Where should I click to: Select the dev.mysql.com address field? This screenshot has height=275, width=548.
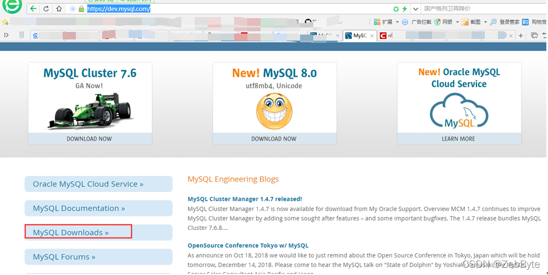click(x=119, y=9)
